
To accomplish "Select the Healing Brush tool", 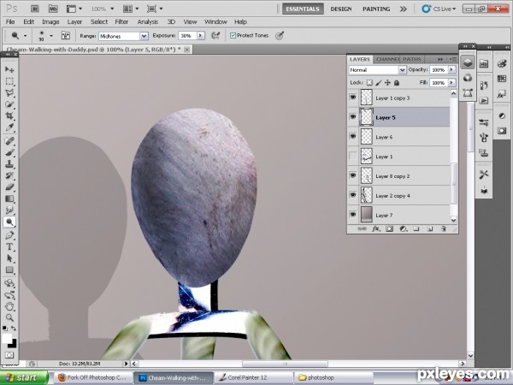I will 9,141.
